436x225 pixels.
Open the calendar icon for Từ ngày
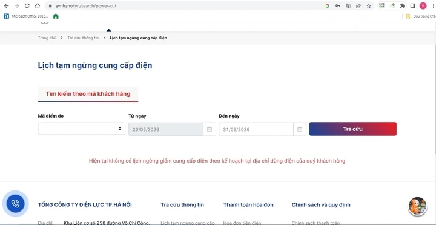(210, 129)
